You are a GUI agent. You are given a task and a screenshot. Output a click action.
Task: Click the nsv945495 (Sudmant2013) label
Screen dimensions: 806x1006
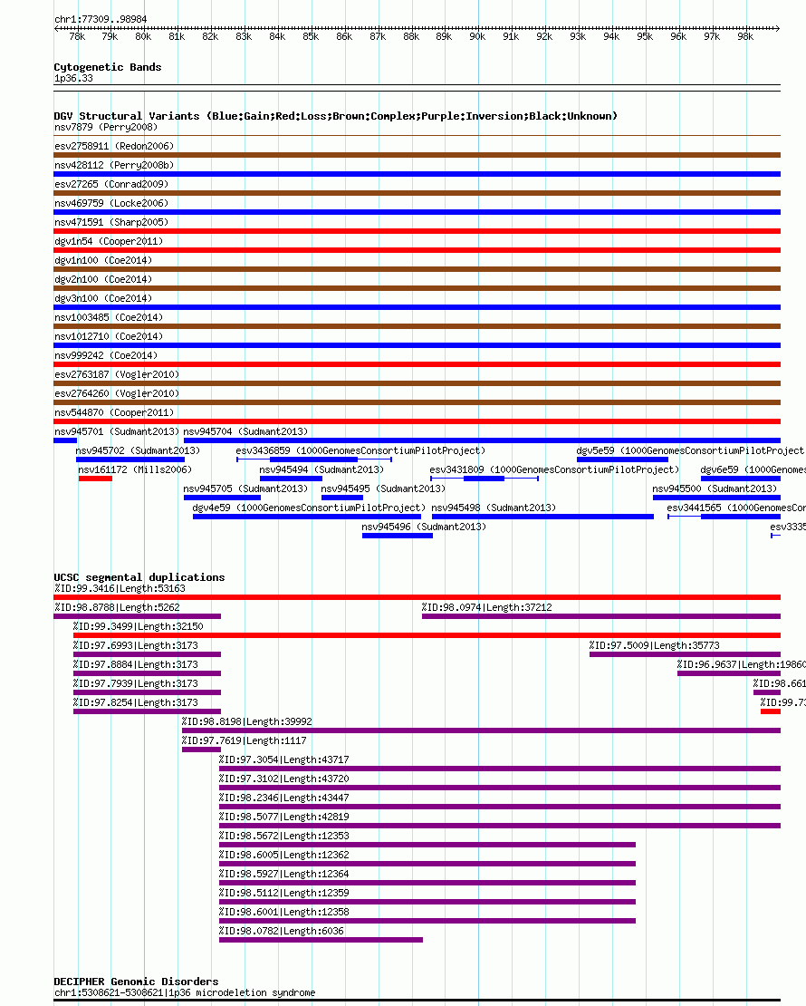(383, 488)
